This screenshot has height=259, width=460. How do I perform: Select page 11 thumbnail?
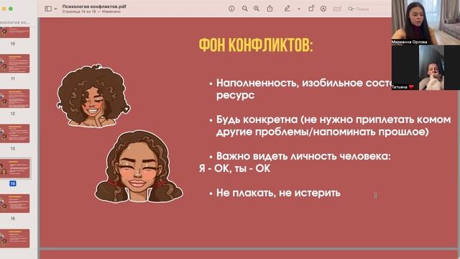[15, 63]
